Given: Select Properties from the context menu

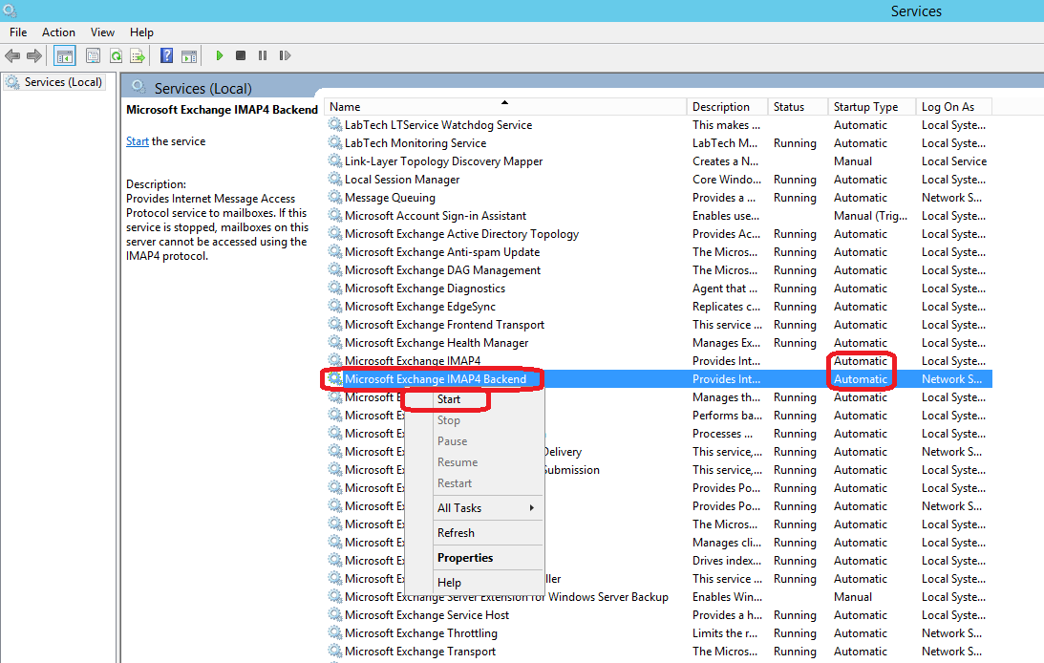Looking at the screenshot, I should coord(465,558).
